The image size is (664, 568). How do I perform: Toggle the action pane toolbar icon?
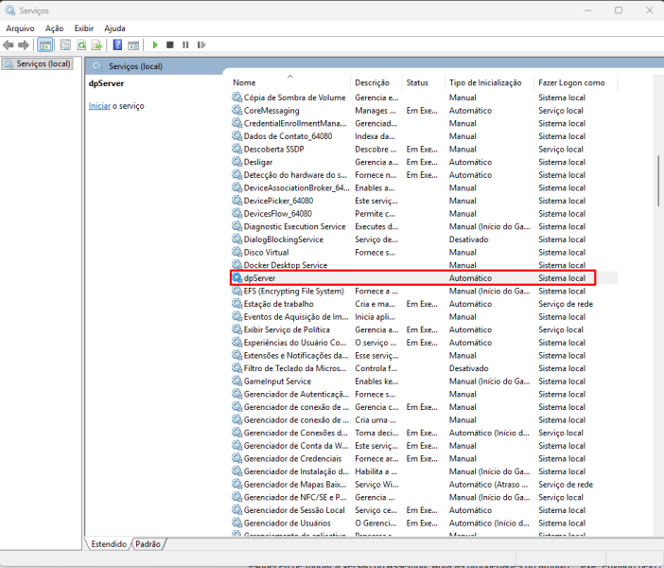click(133, 44)
